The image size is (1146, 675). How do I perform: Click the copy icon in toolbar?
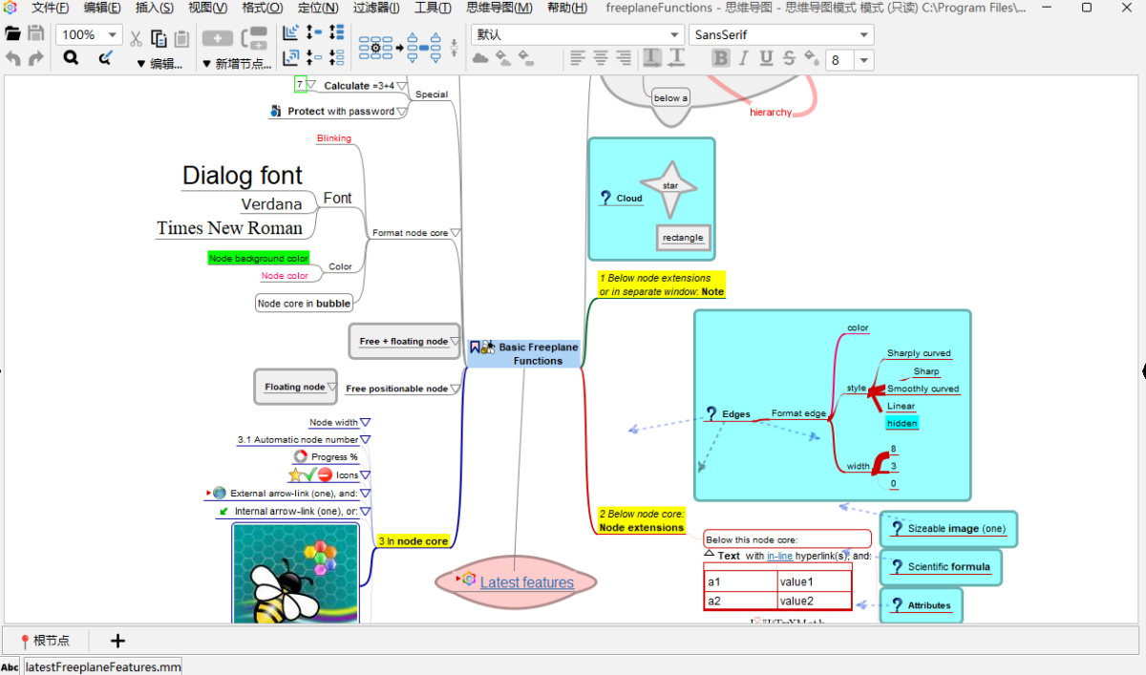pyautogui.click(x=159, y=39)
